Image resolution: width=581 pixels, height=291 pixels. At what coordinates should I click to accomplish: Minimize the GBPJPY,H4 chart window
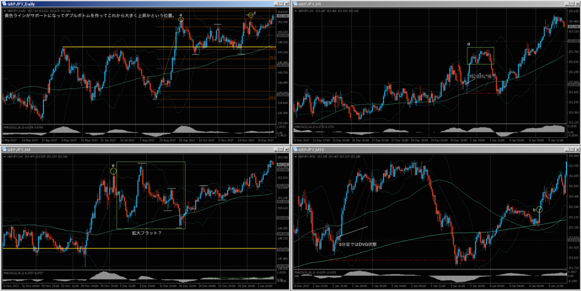tap(276, 149)
